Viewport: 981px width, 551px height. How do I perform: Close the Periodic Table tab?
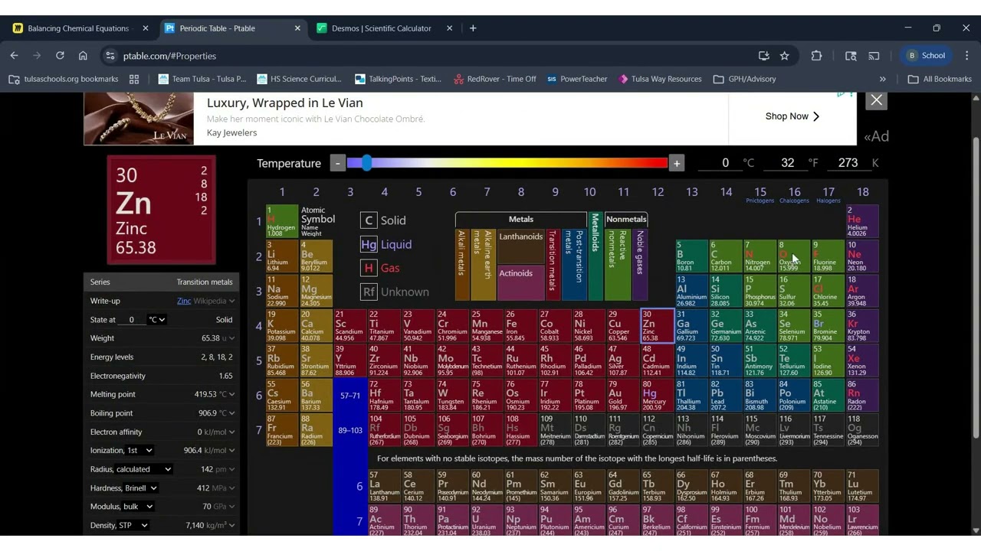click(x=297, y=28)
